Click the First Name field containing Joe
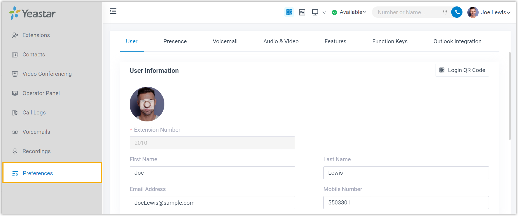The width and height of the screenshot is (518, 216). point(212,173)
